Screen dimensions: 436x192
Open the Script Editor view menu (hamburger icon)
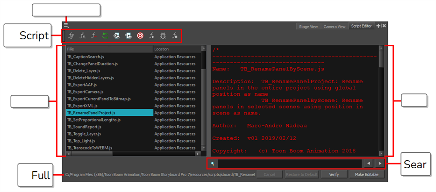tap(66, 26)
